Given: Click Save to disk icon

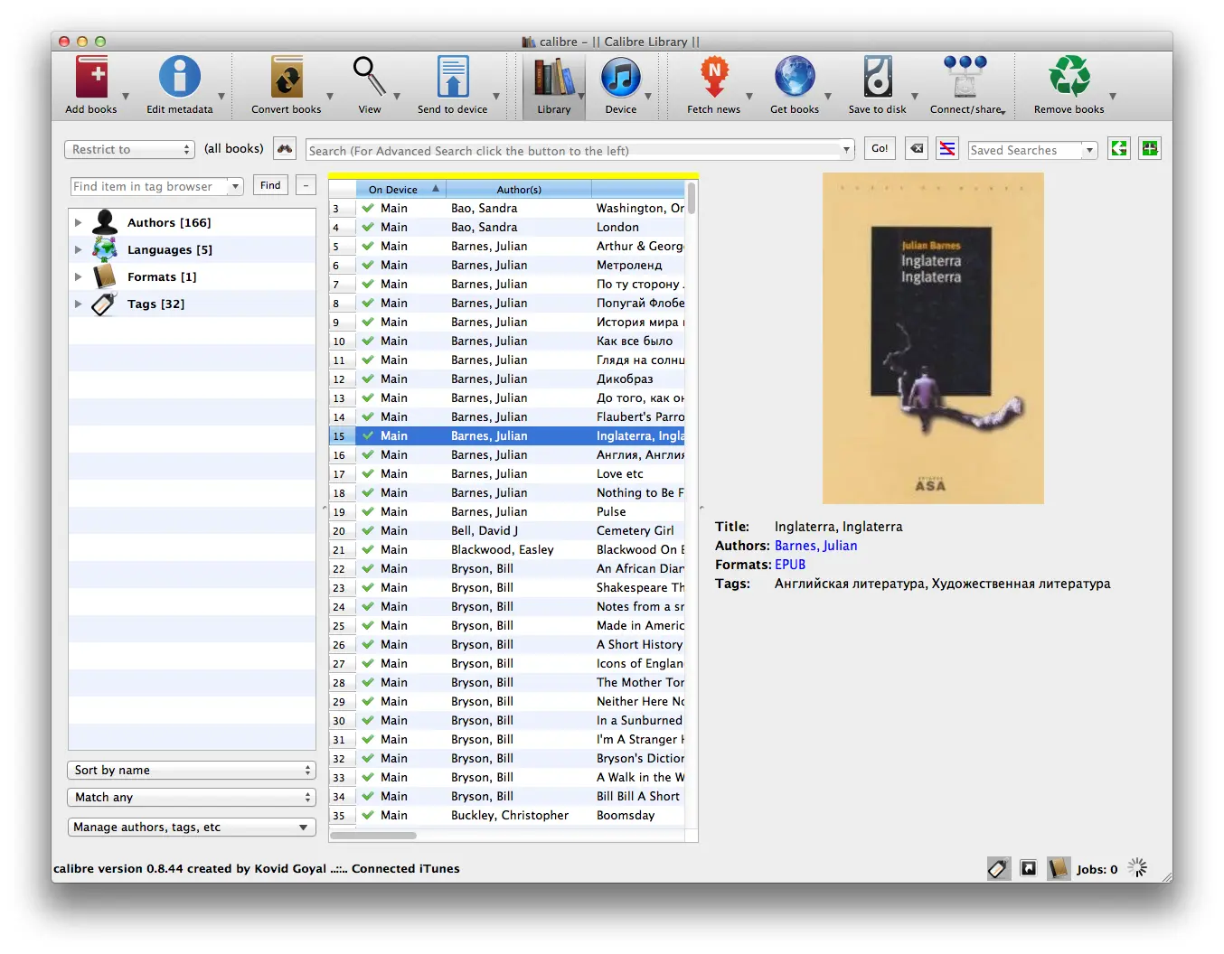Looking at the screenshot, I should (x=877, y=78).
